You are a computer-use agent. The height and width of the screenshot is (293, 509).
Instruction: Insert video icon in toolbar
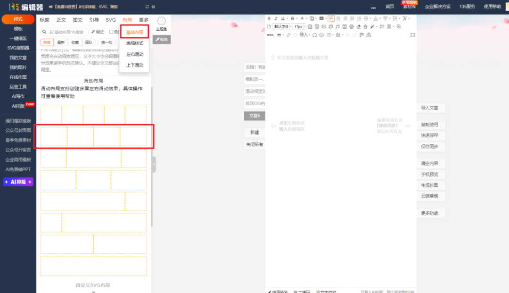(x=345, y=26)
